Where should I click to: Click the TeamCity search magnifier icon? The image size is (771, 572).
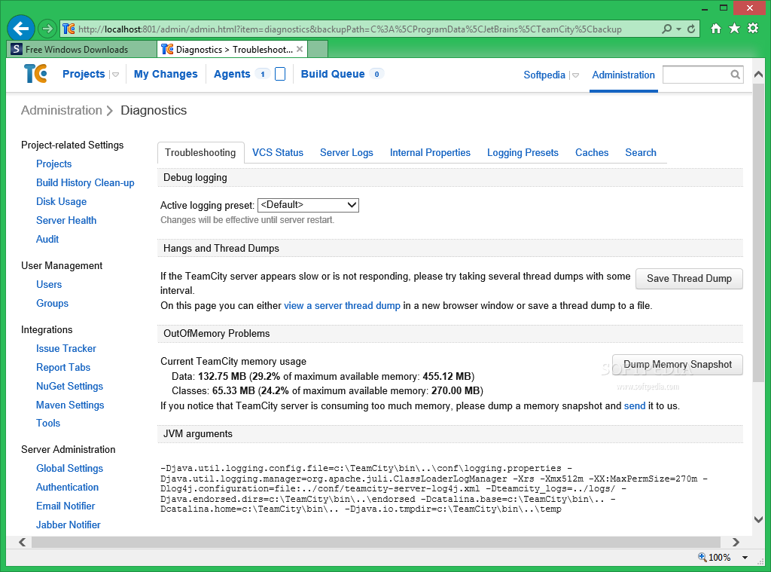(735, 75)
